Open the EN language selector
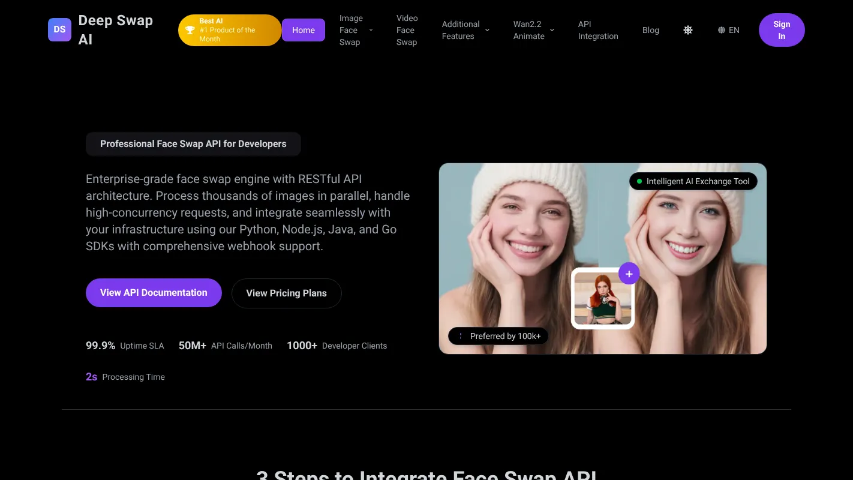The height and width of the screenshot is (480, 853). 729,29
